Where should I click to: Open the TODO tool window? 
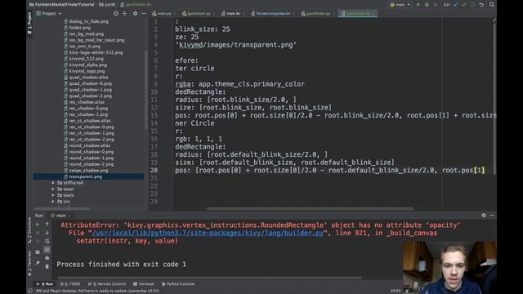click(70, 284)
